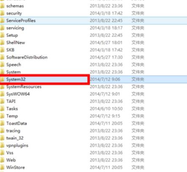Select the Tasks folder name

tap(12, 109)
